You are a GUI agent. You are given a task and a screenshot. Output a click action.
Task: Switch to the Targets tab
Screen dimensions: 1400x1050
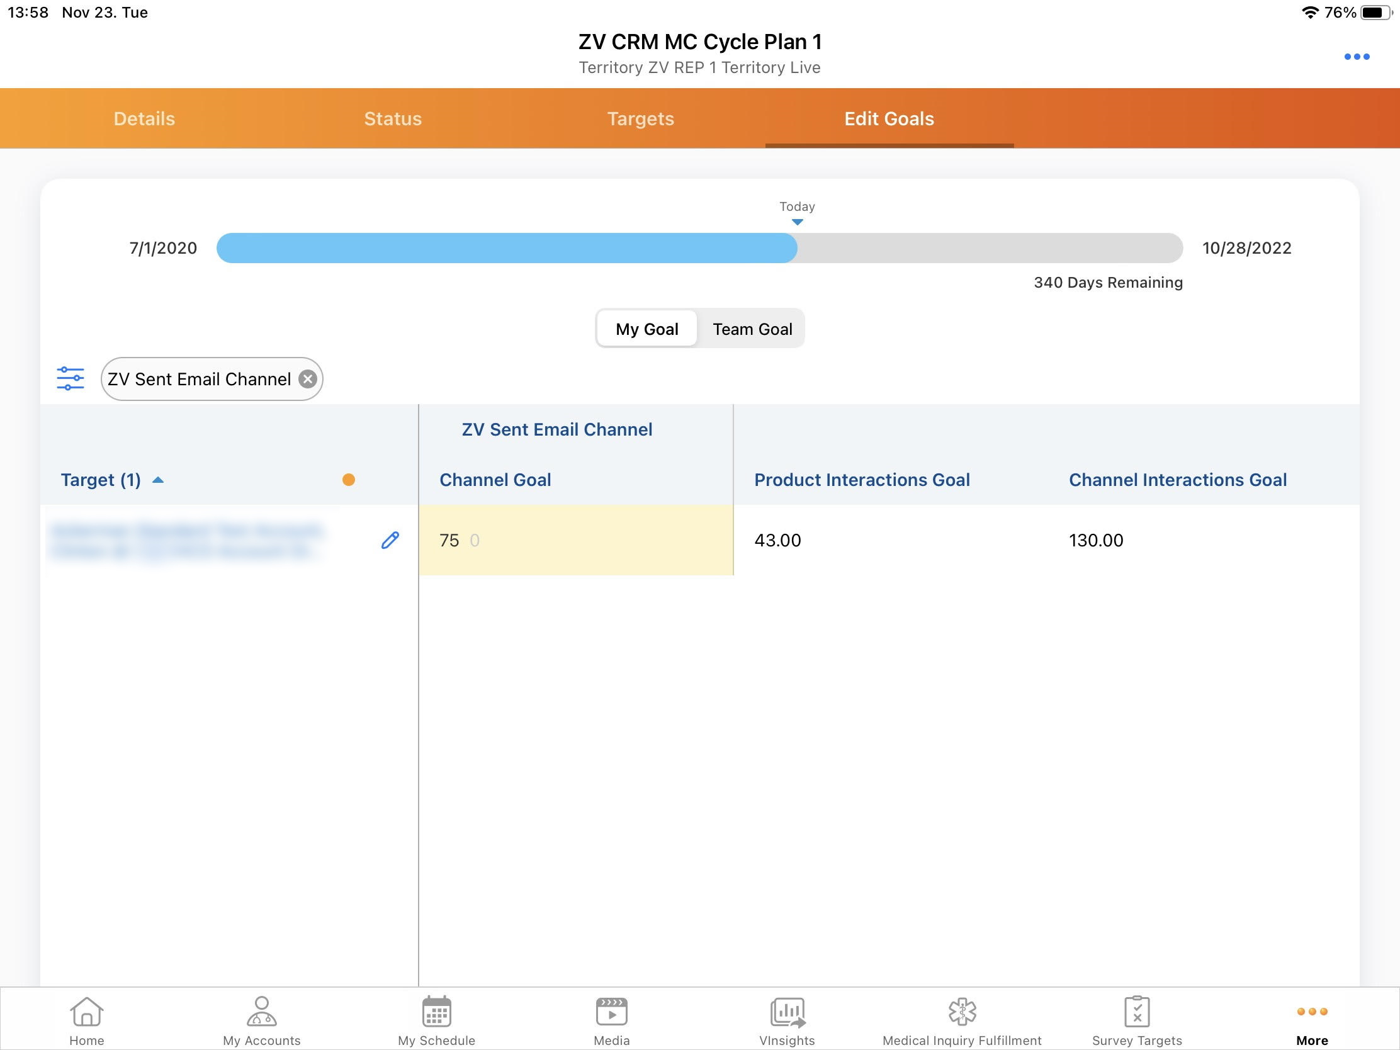coord(640,119)
